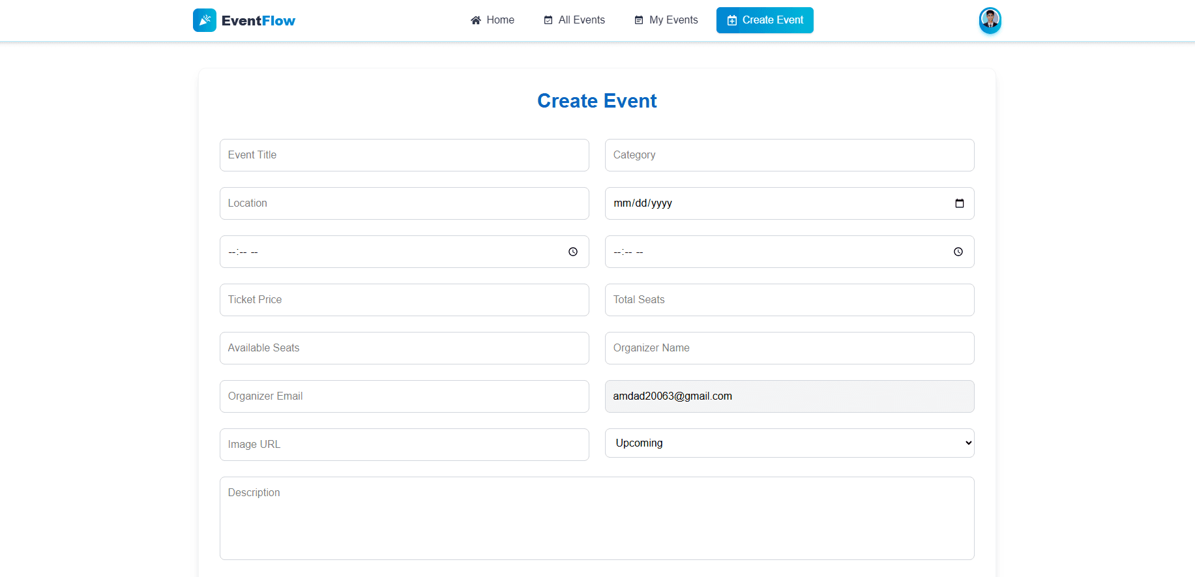Focus the Category field
The width and height of the screenshot is (1195, 577).
pyautogui.click(x=789, y=155)
